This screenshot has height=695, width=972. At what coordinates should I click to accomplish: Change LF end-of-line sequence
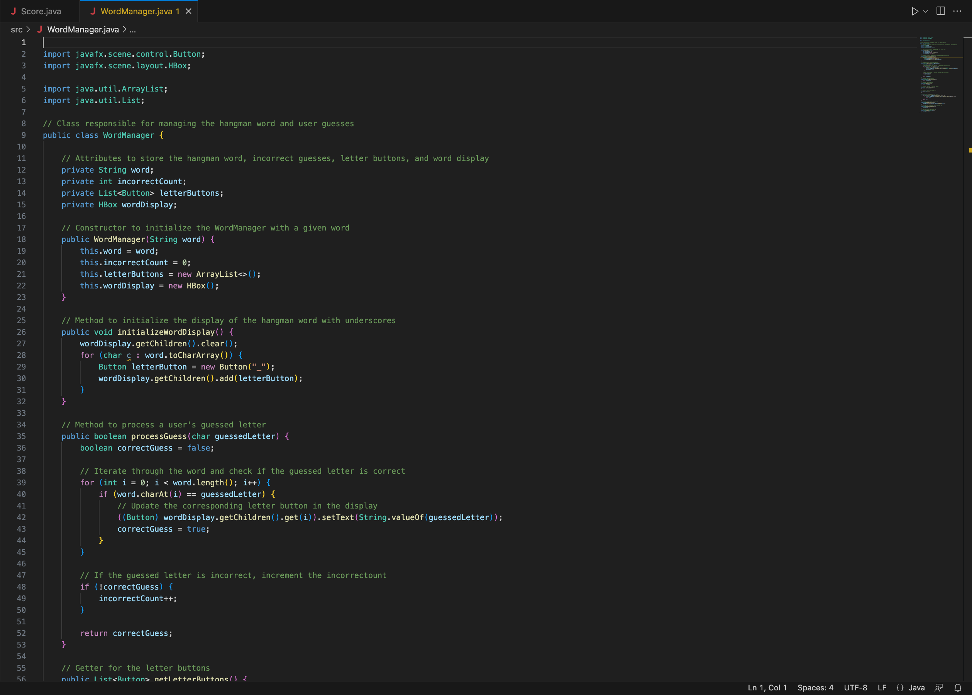click(x=882, y=688)
